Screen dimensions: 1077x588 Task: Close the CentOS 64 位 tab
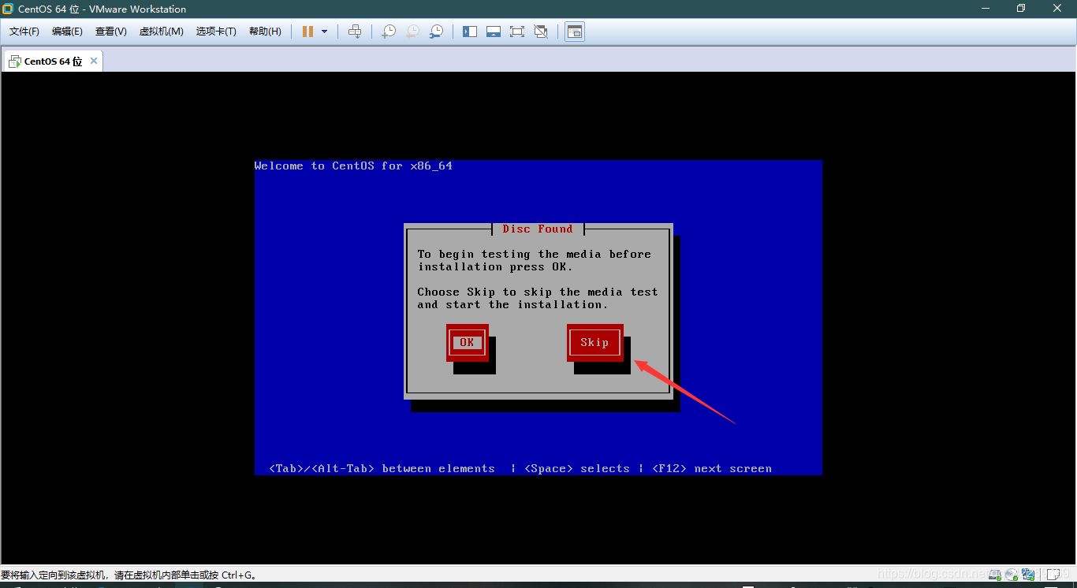tap(94, 61)
